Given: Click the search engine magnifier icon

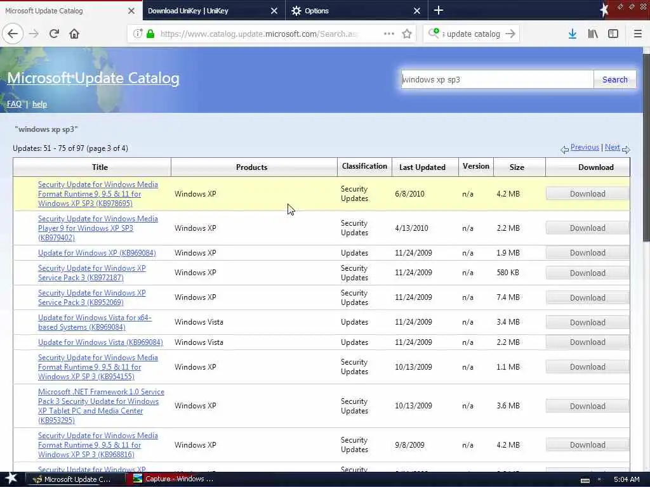Looking at the screenshot, I should [x=434, y=33].
